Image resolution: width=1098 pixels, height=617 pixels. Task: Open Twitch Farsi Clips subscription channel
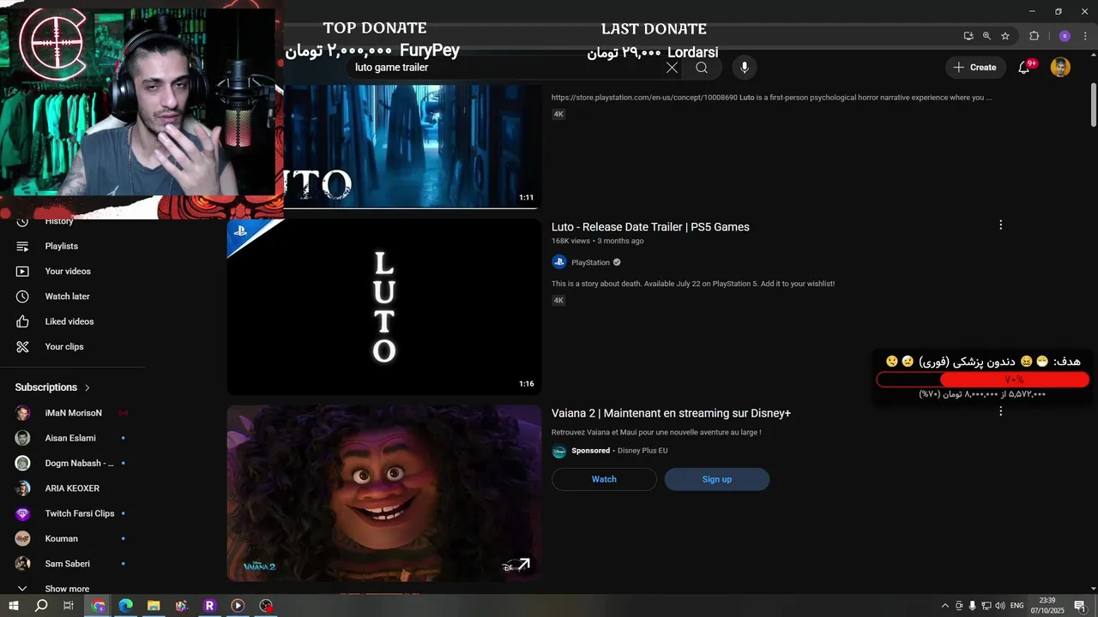point(79,513)
